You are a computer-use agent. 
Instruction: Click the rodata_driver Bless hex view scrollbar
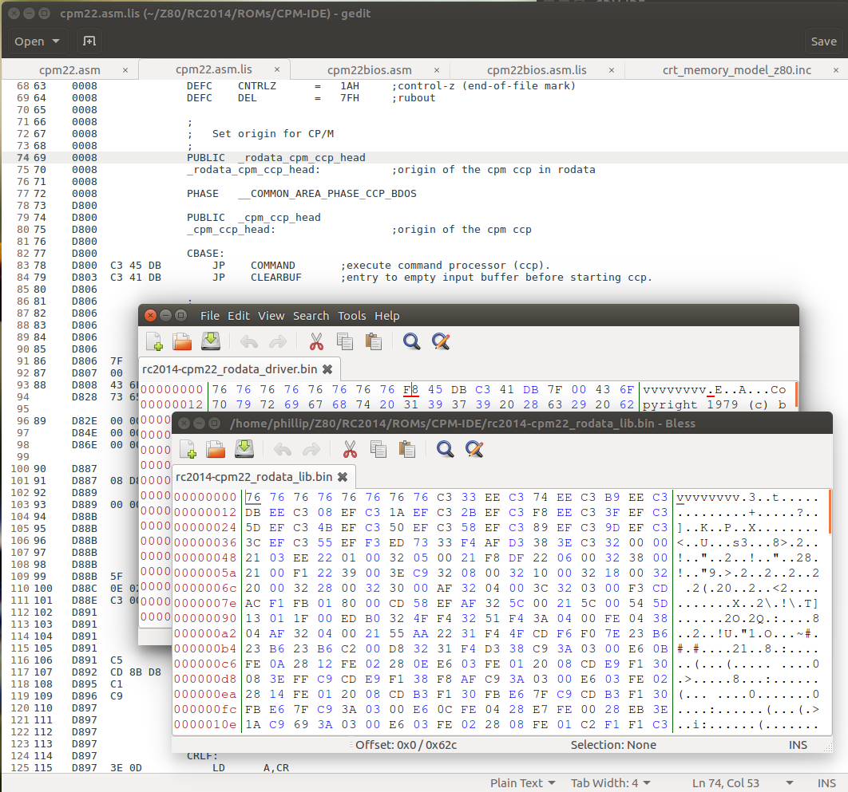click(796, 396)
